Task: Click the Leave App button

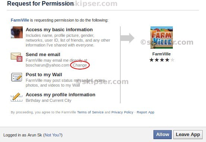Action: click(188, 135)
